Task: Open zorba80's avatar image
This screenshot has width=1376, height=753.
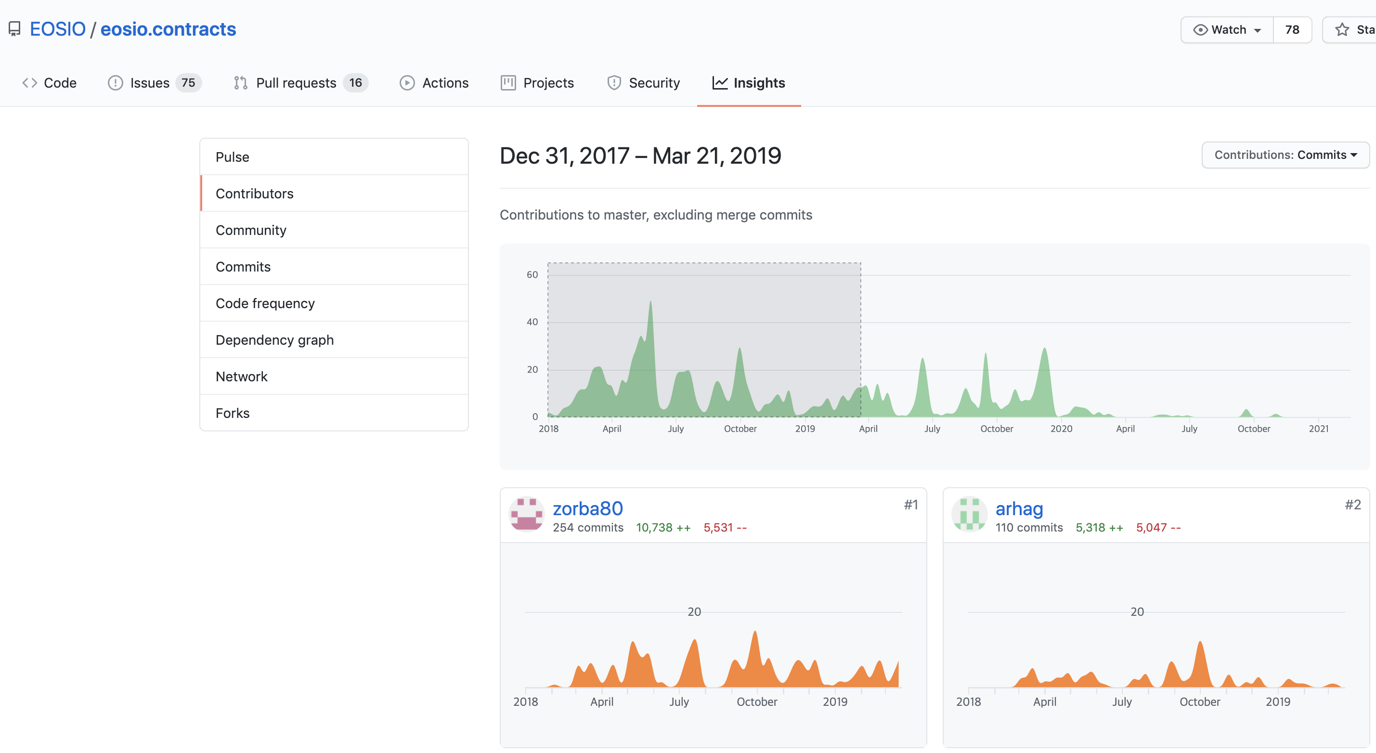Action: coord(527,514)
